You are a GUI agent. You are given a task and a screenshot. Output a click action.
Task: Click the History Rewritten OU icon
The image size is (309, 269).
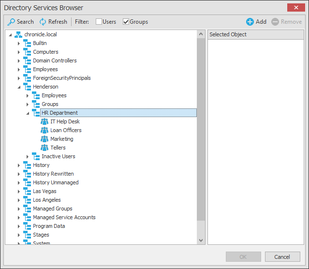point(27,174)
